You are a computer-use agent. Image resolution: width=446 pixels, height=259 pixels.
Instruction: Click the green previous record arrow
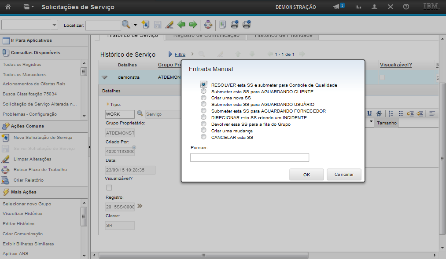181,25
